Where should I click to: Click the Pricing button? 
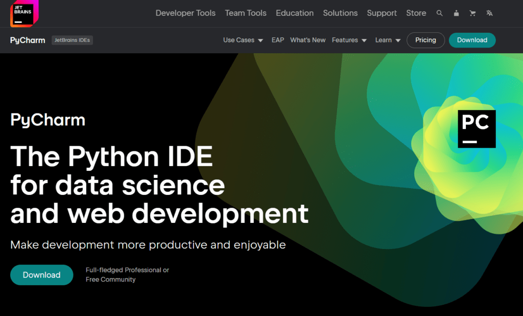click(425, 40)
